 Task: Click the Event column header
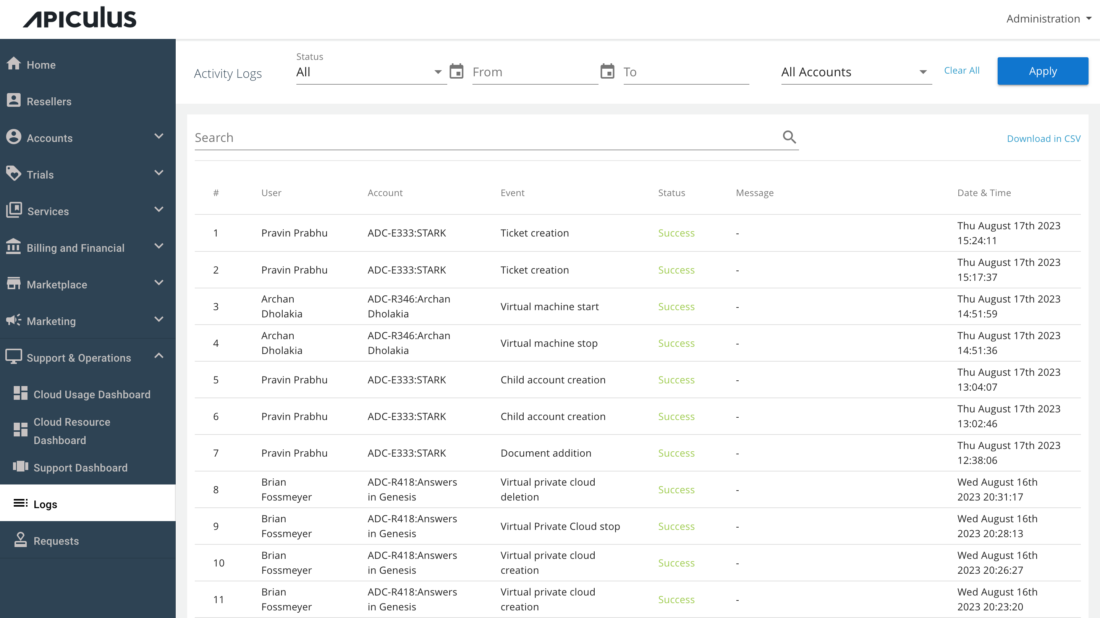pyautogui.click(x=513, y=193)
